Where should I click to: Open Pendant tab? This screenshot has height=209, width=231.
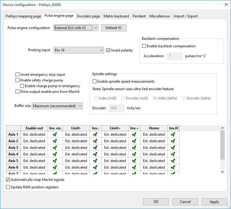tap(139, 16)
